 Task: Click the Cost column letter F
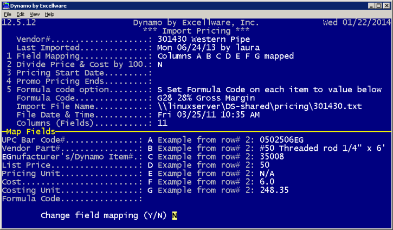(x=150, y=182)
